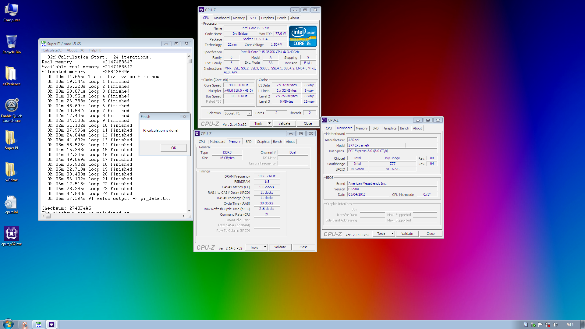Viewport: 585px width, 329px height.
Task: Click the Show Desktop button on taskbar
Action: [583, 324]
